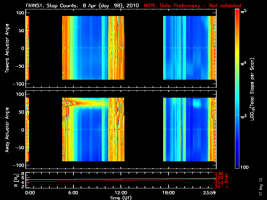Click the cyan patch near 21:00 in Away panel
The image size is (267, 200).
click(x=197, y=103)
